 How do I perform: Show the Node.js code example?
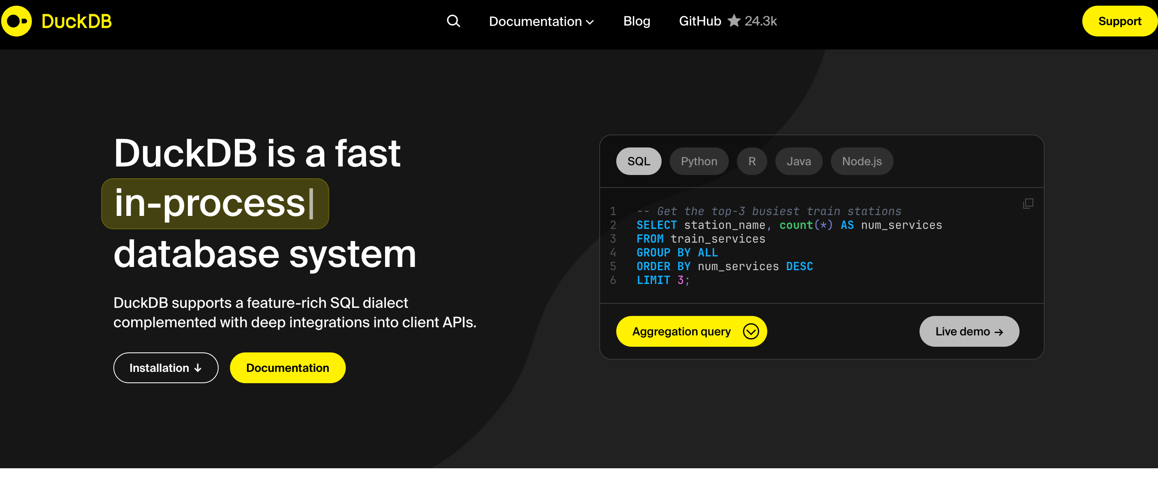[862, 161]
